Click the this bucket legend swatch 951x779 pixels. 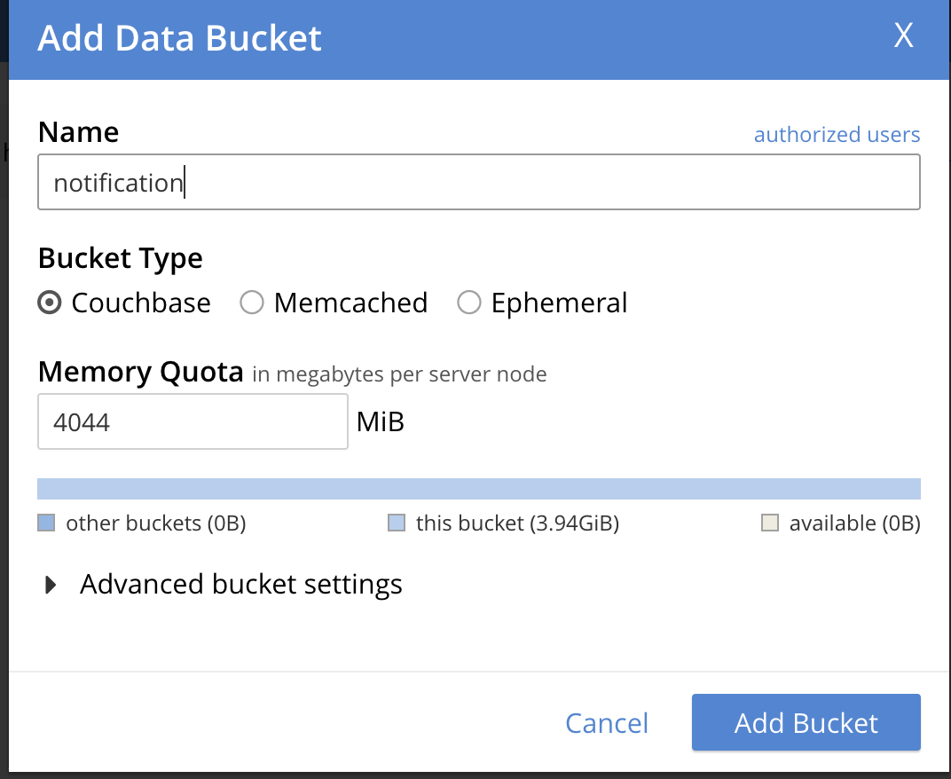click(x=397, y=523)
